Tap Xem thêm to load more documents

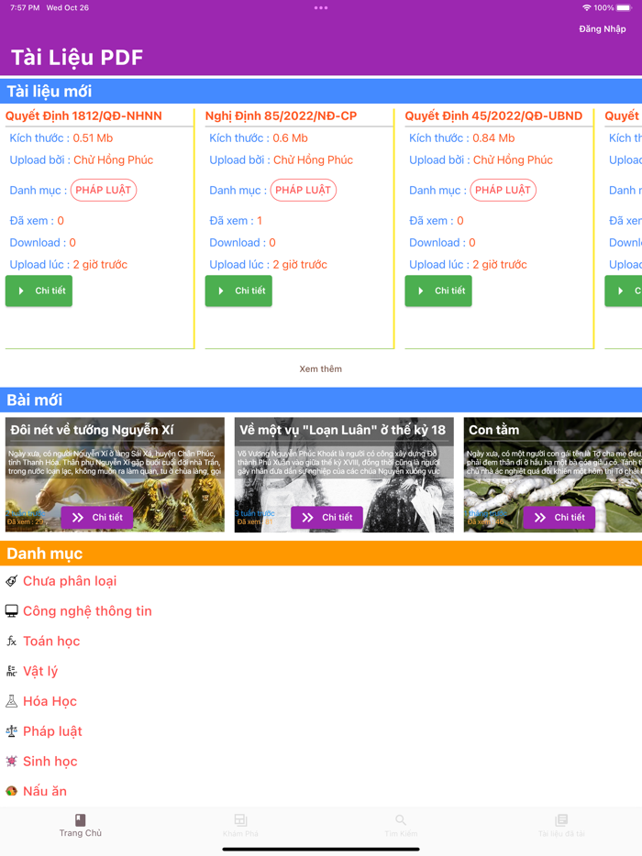[x=321, y=369]
